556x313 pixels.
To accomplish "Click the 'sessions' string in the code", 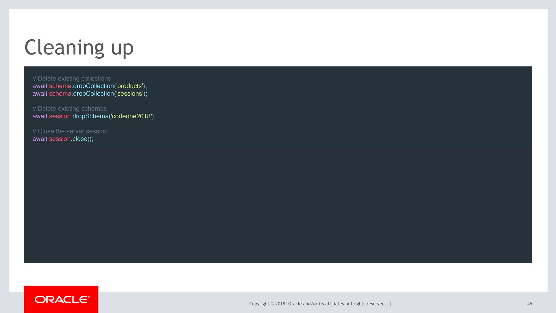I will click(x=130, y=94).
